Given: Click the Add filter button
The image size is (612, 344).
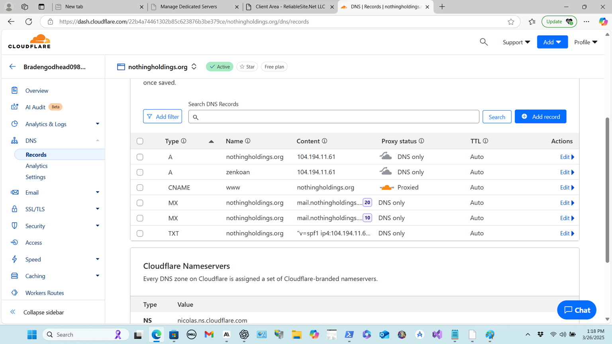Looking at the screenshot, I should [x=163, y=116].
